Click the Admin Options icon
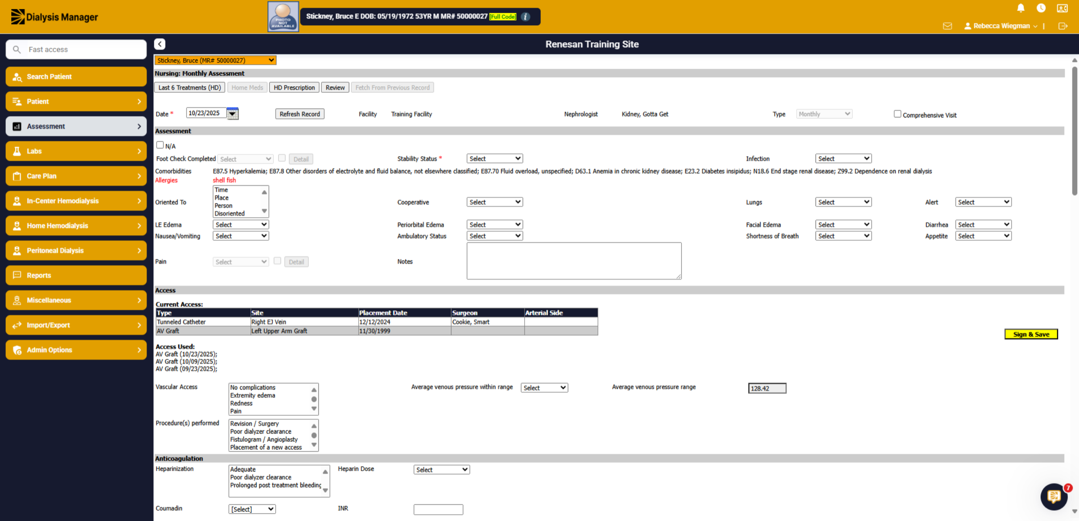 coord(17,350)
